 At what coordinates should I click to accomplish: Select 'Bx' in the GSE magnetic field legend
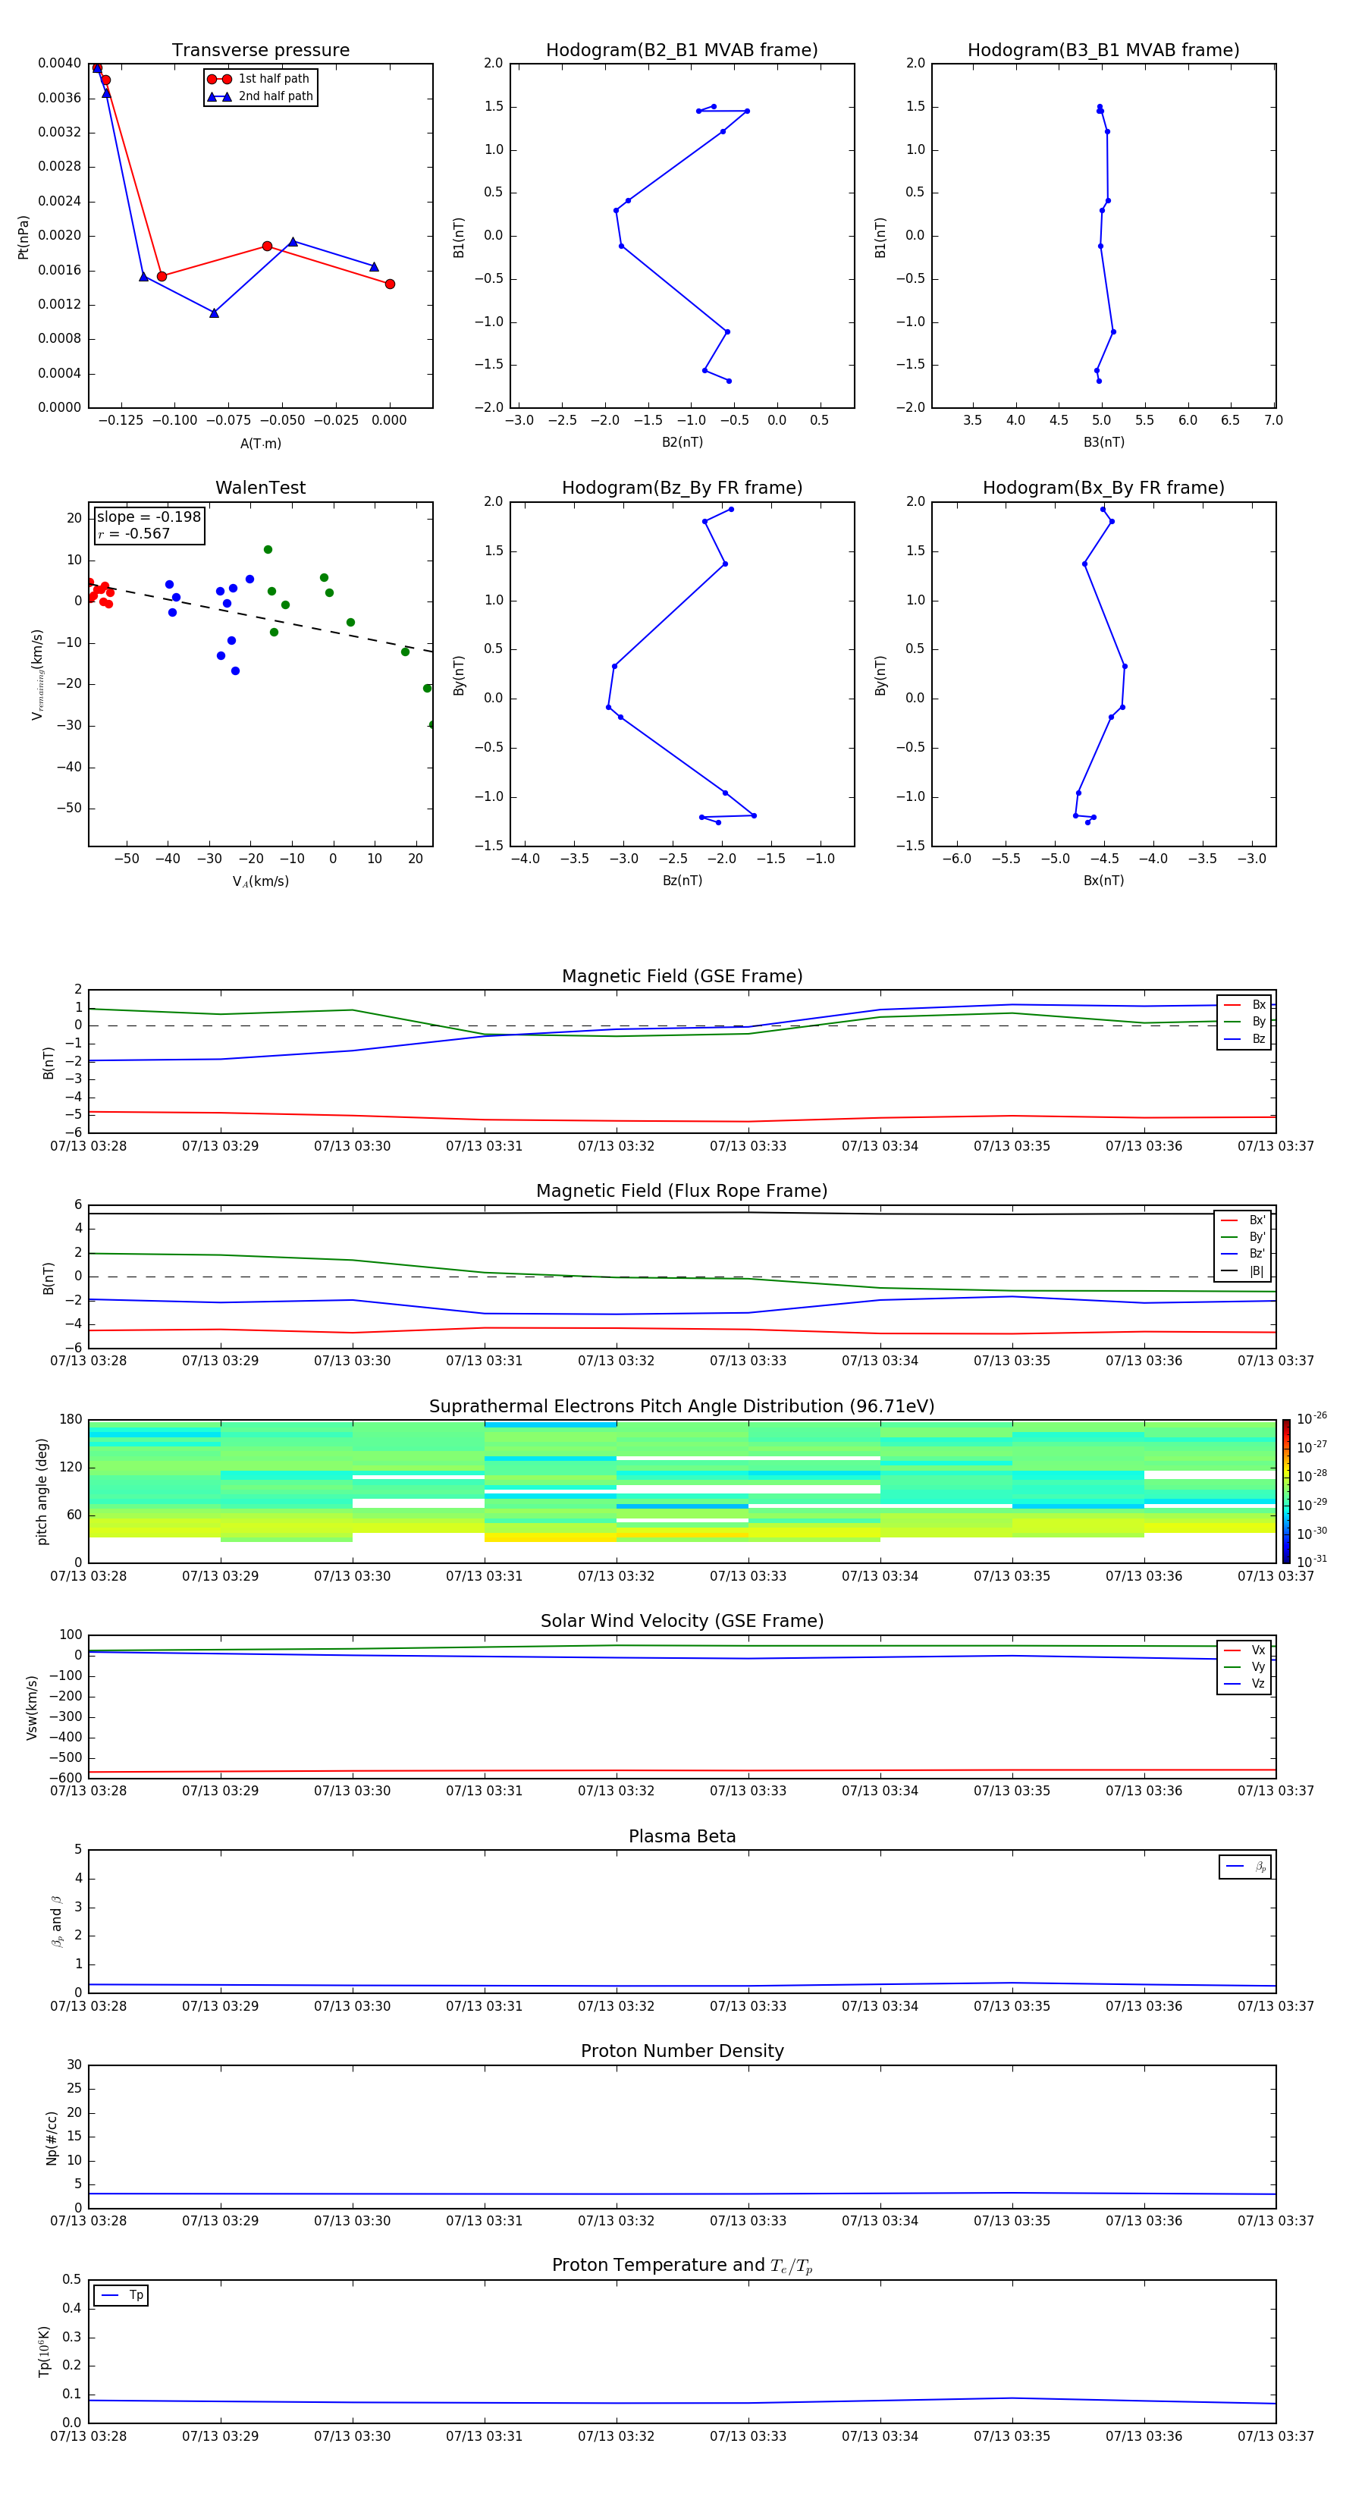click(x=1244, y=1005)
